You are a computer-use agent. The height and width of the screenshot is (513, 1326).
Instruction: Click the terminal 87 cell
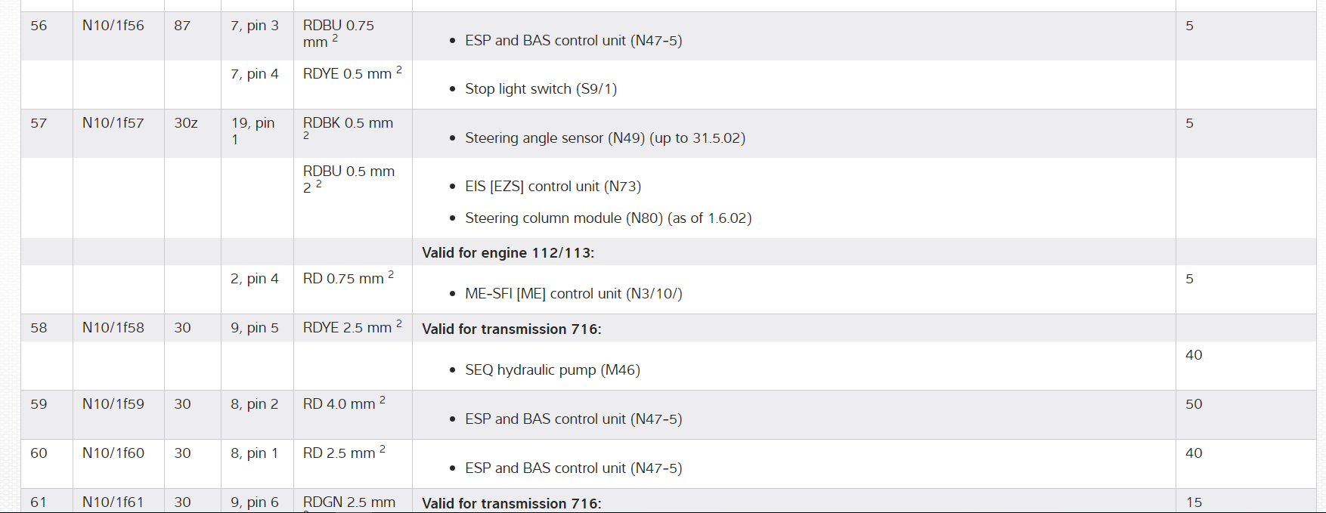tap(182, 26)
